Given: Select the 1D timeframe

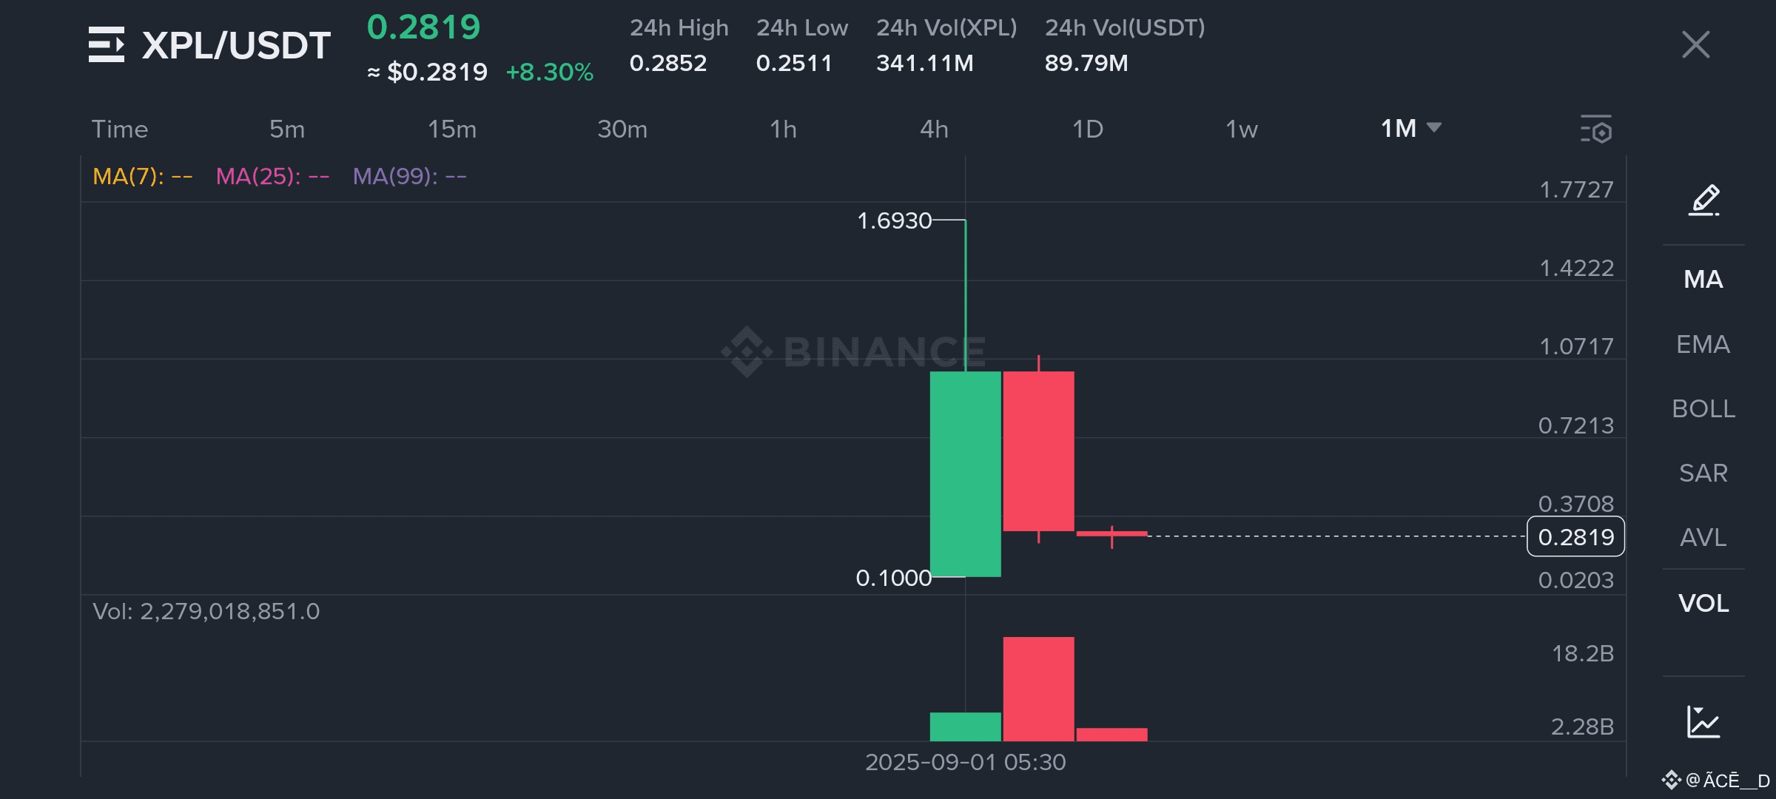Looking at the screenshot, I should [1088, 129].
